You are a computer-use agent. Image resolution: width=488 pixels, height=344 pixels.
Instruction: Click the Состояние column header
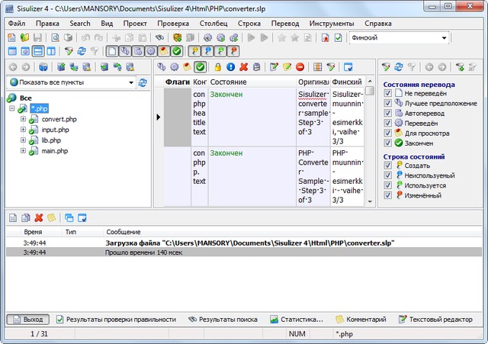(227, 81)
